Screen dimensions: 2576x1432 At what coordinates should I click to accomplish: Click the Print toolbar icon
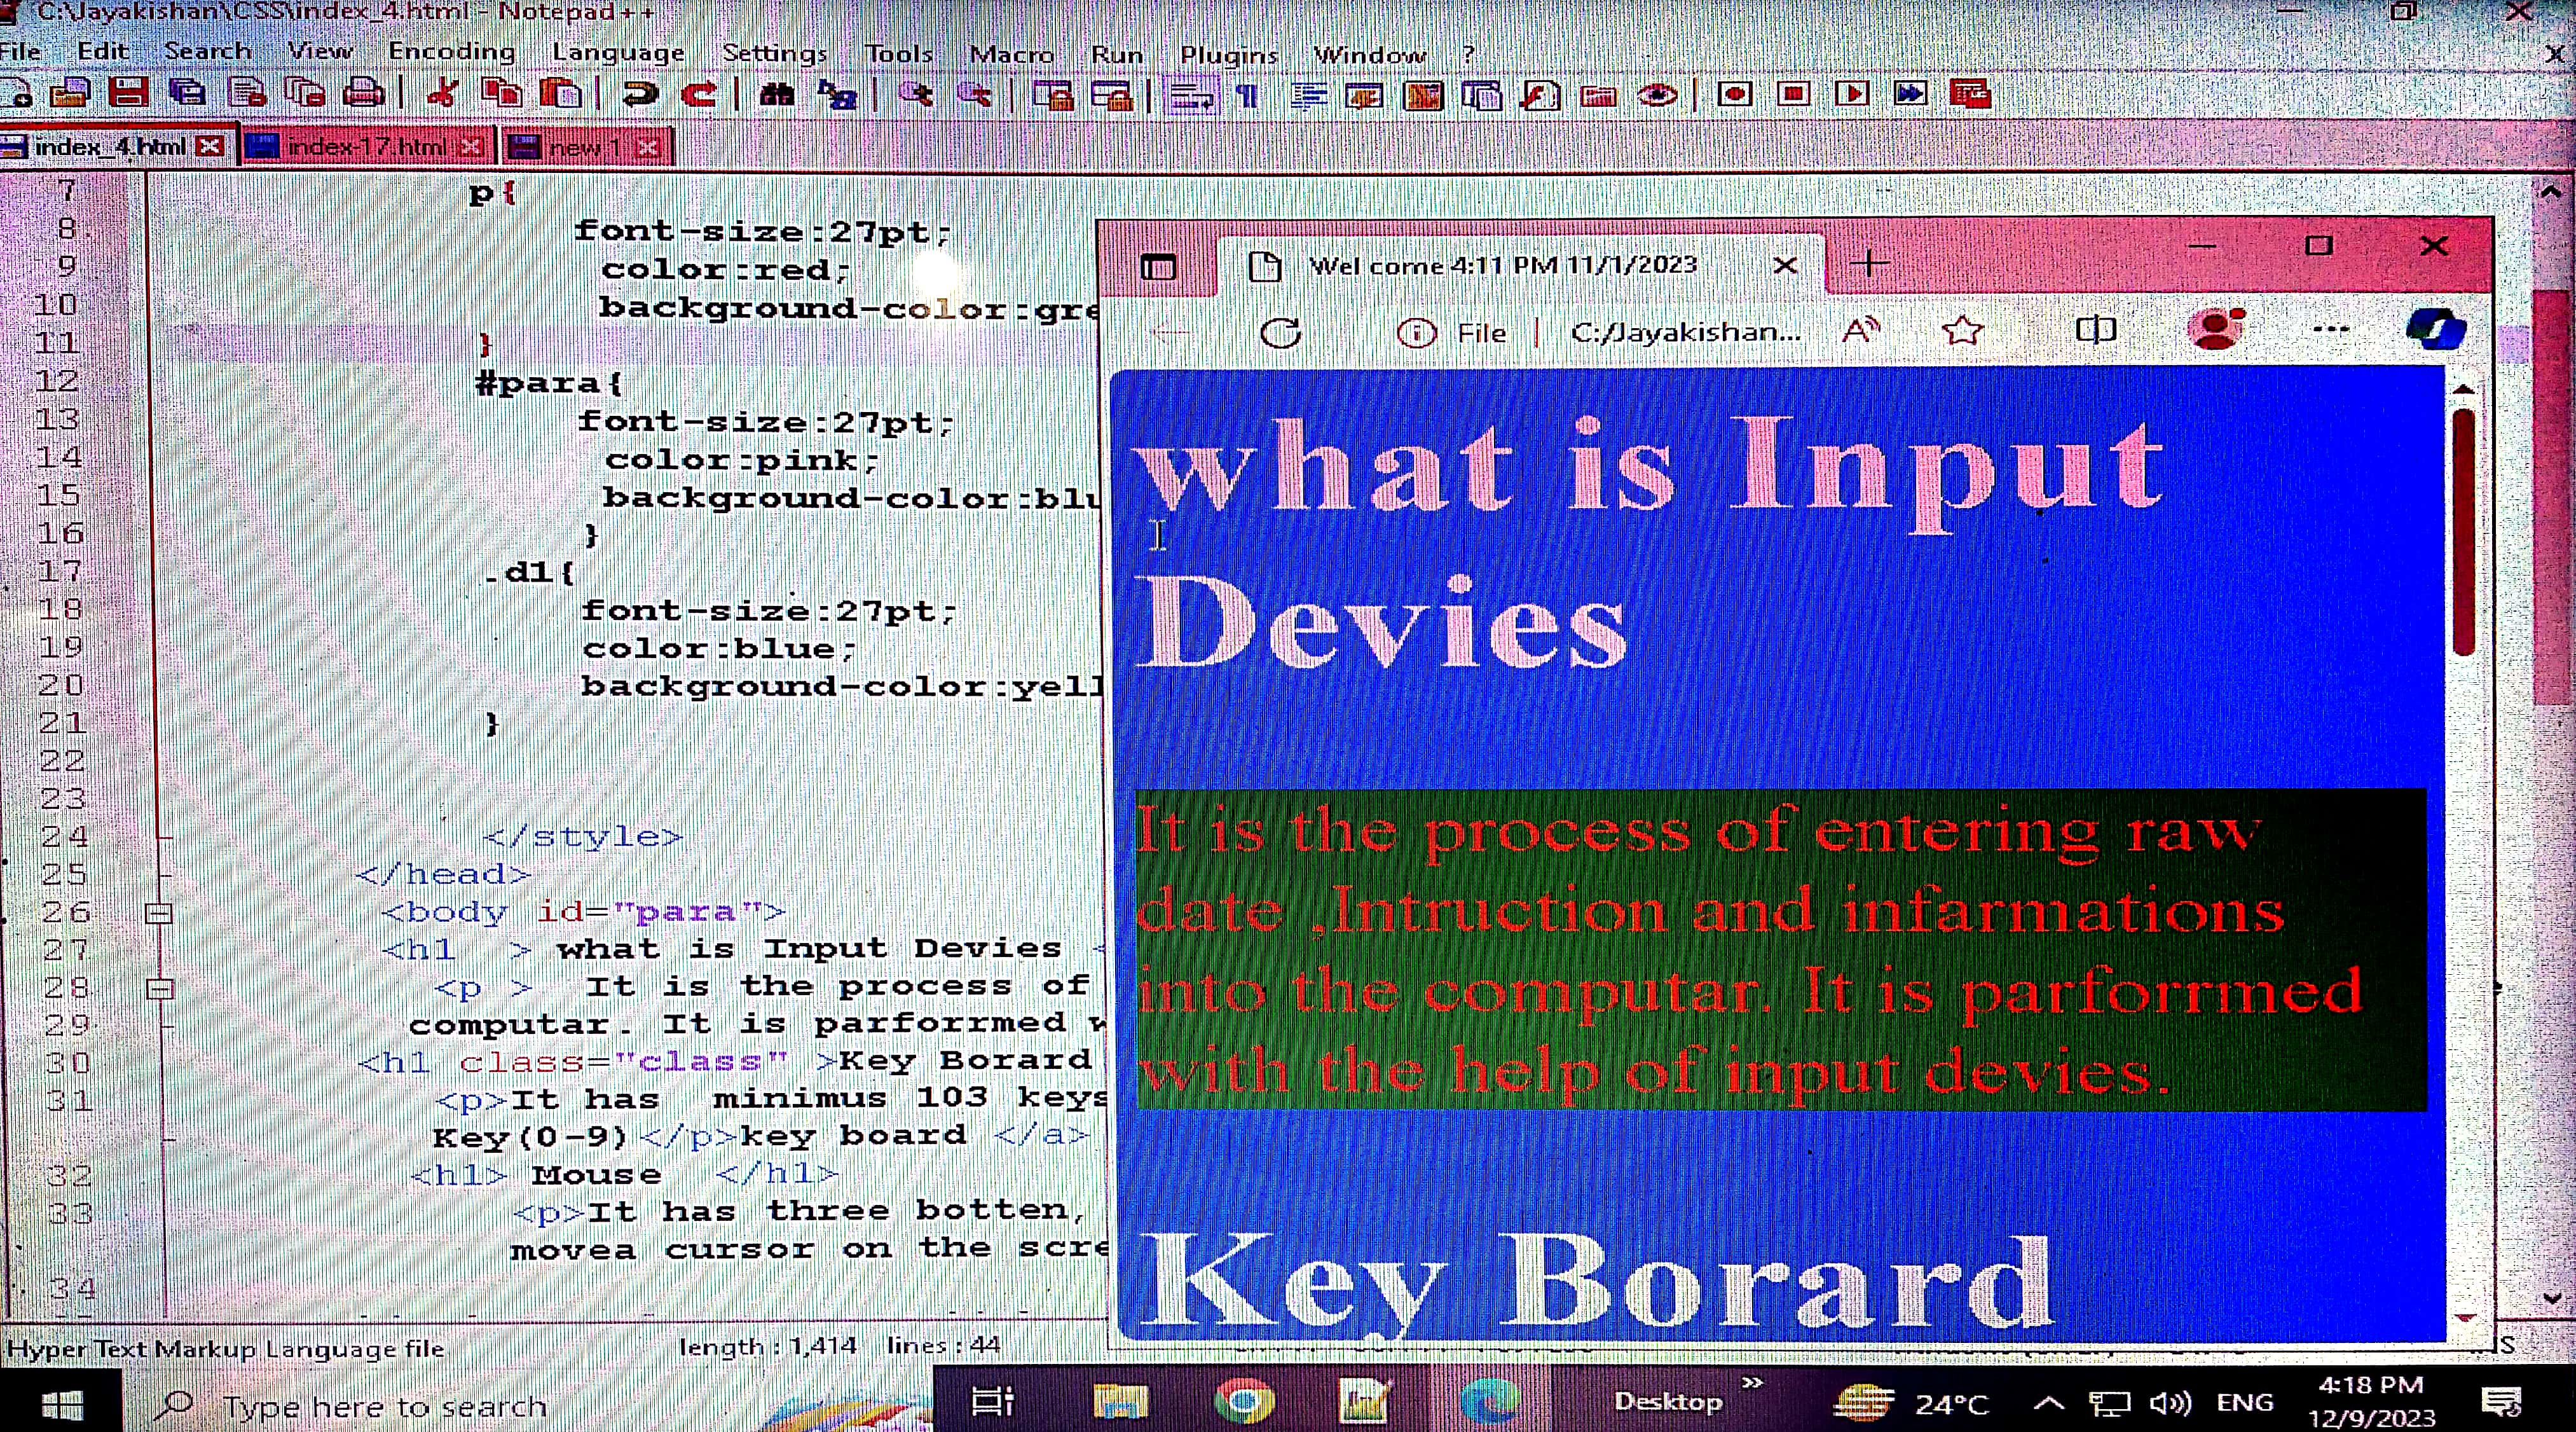[363, 94]
